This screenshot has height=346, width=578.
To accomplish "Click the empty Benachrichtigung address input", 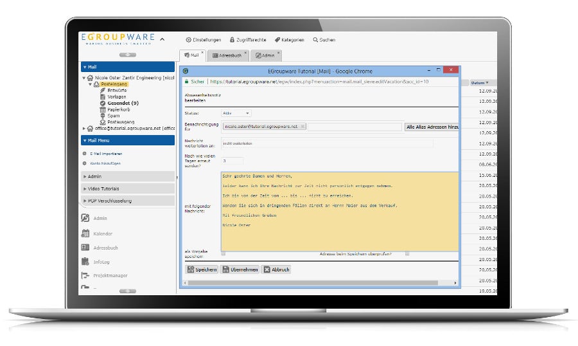I will point(355,127).
